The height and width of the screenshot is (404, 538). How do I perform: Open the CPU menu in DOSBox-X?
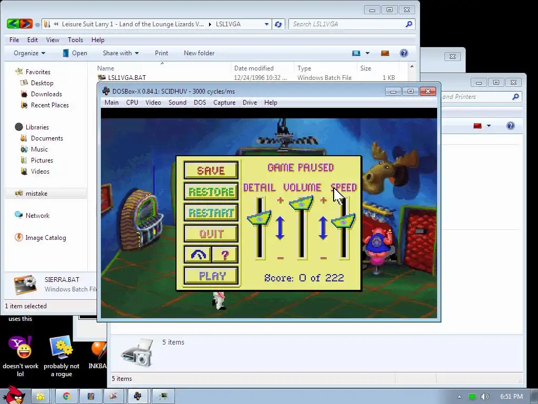coord(132,103)
